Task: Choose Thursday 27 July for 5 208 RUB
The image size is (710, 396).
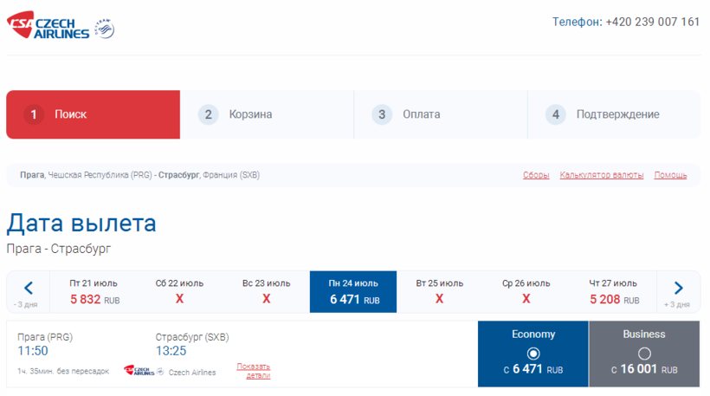Action: point(613,292)
